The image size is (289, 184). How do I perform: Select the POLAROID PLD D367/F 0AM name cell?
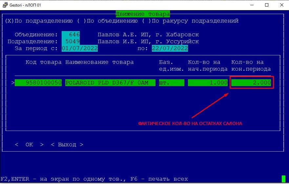[110, 83]
